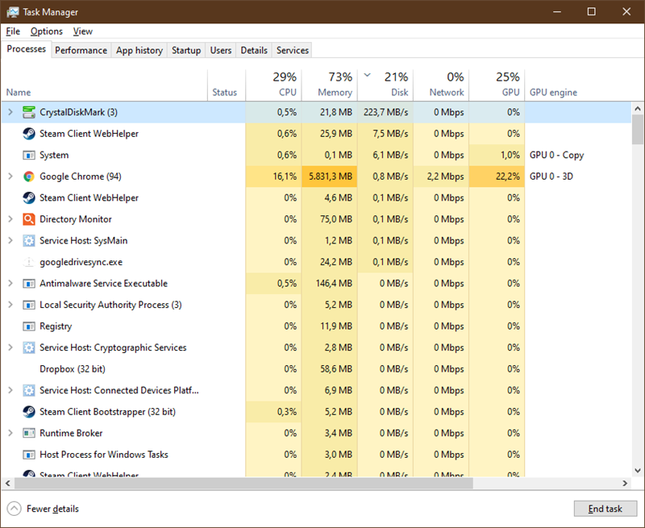
Task: Switch to the Startup tab
Action: pyautogui.click(x=185, y=50)
